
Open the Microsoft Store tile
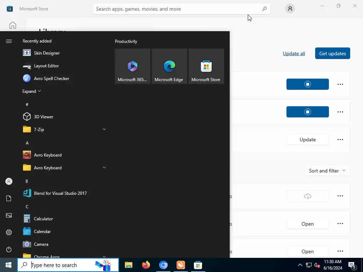point(206,66)
